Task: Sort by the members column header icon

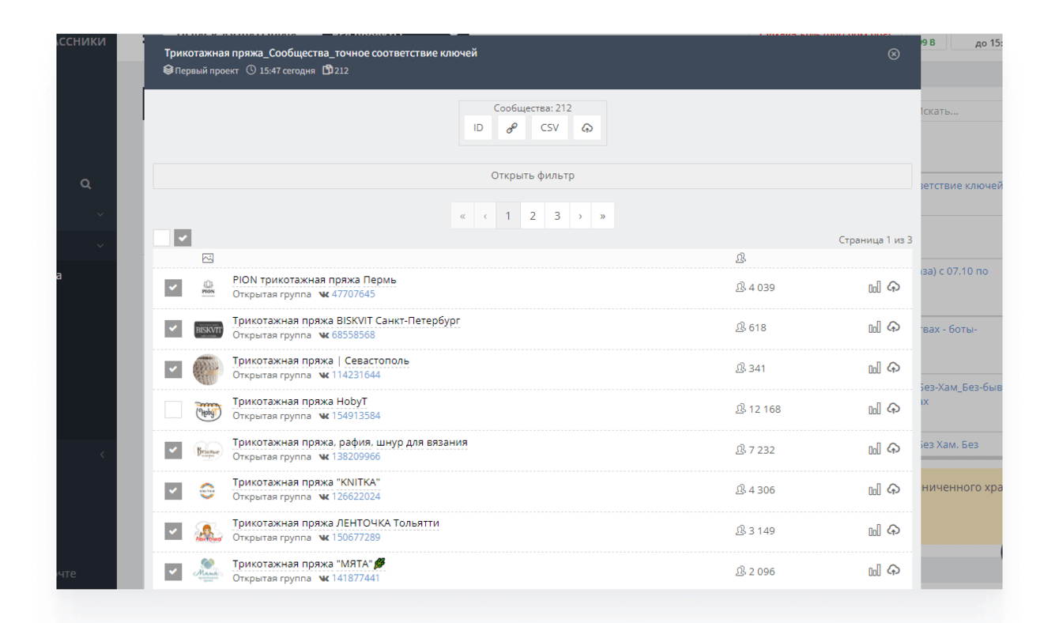Action: 741,258
